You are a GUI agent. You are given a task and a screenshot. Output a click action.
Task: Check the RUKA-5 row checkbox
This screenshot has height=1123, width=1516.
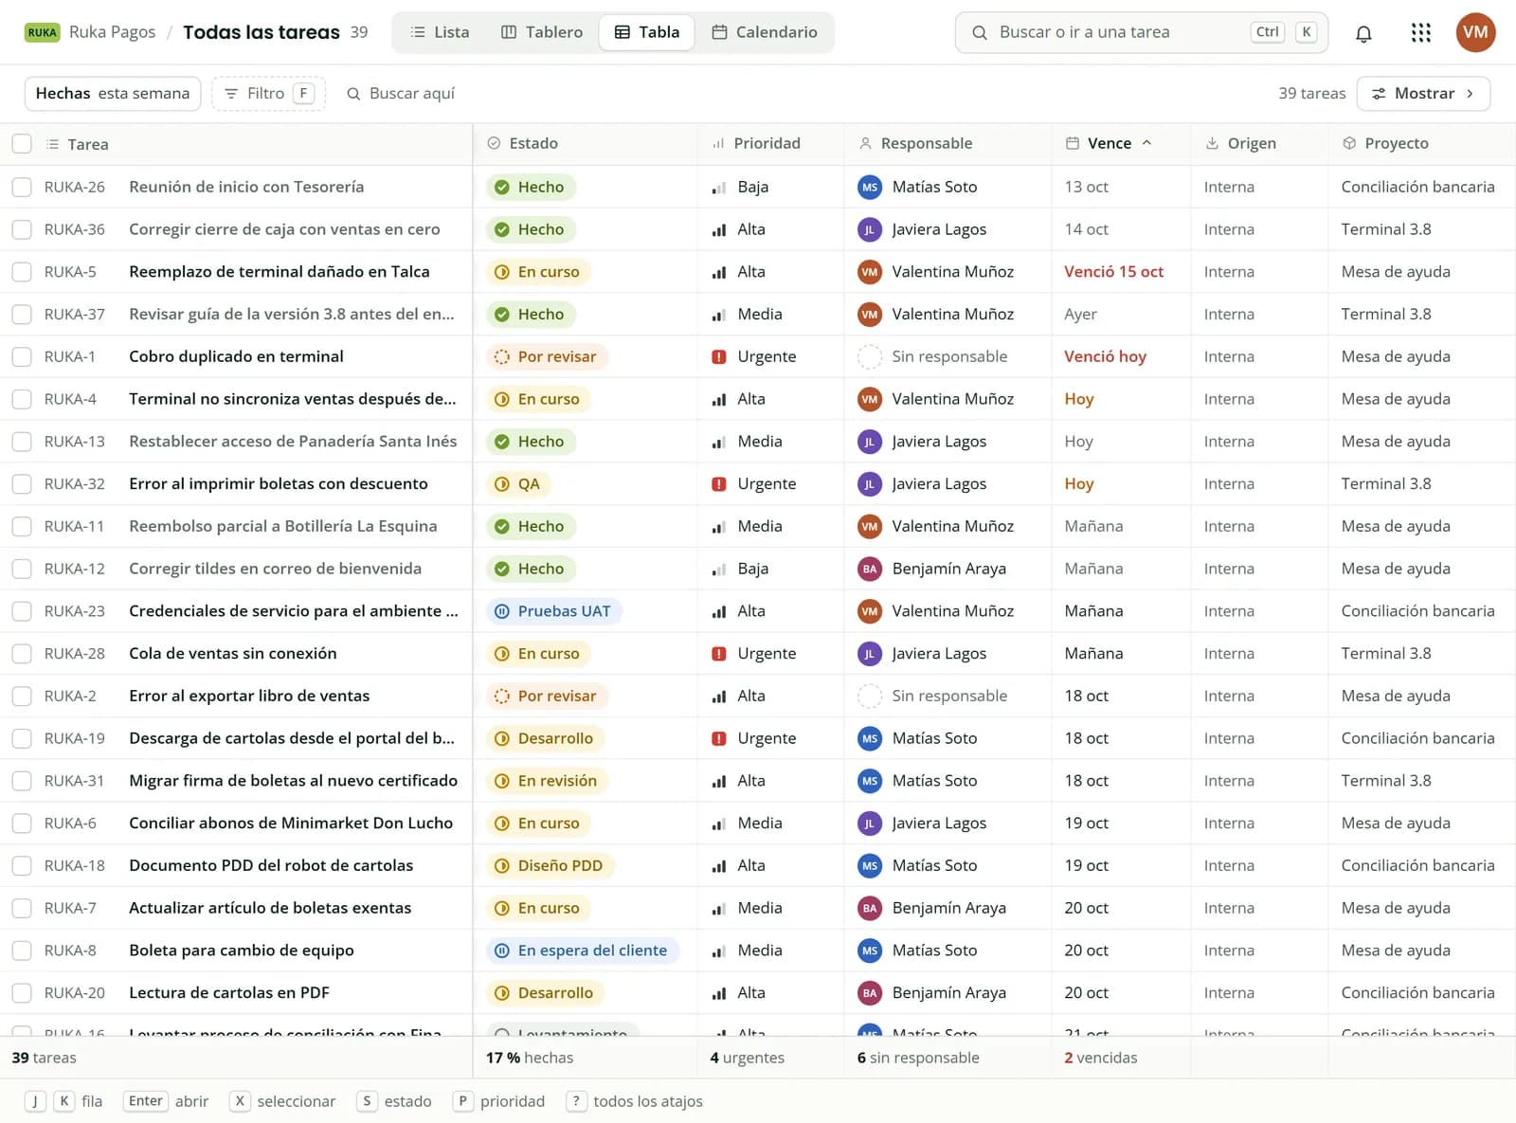(x=22, y=272)
